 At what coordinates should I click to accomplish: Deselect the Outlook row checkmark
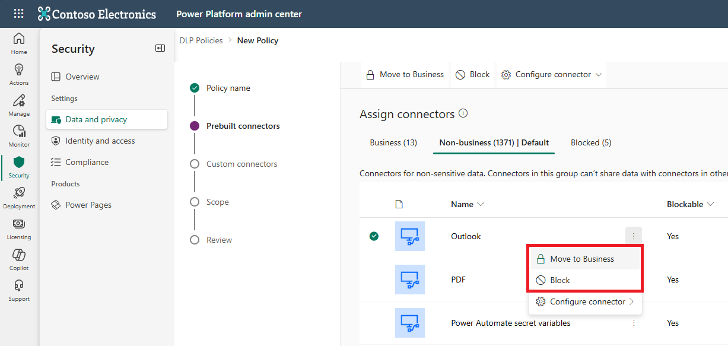click(374, 236)
